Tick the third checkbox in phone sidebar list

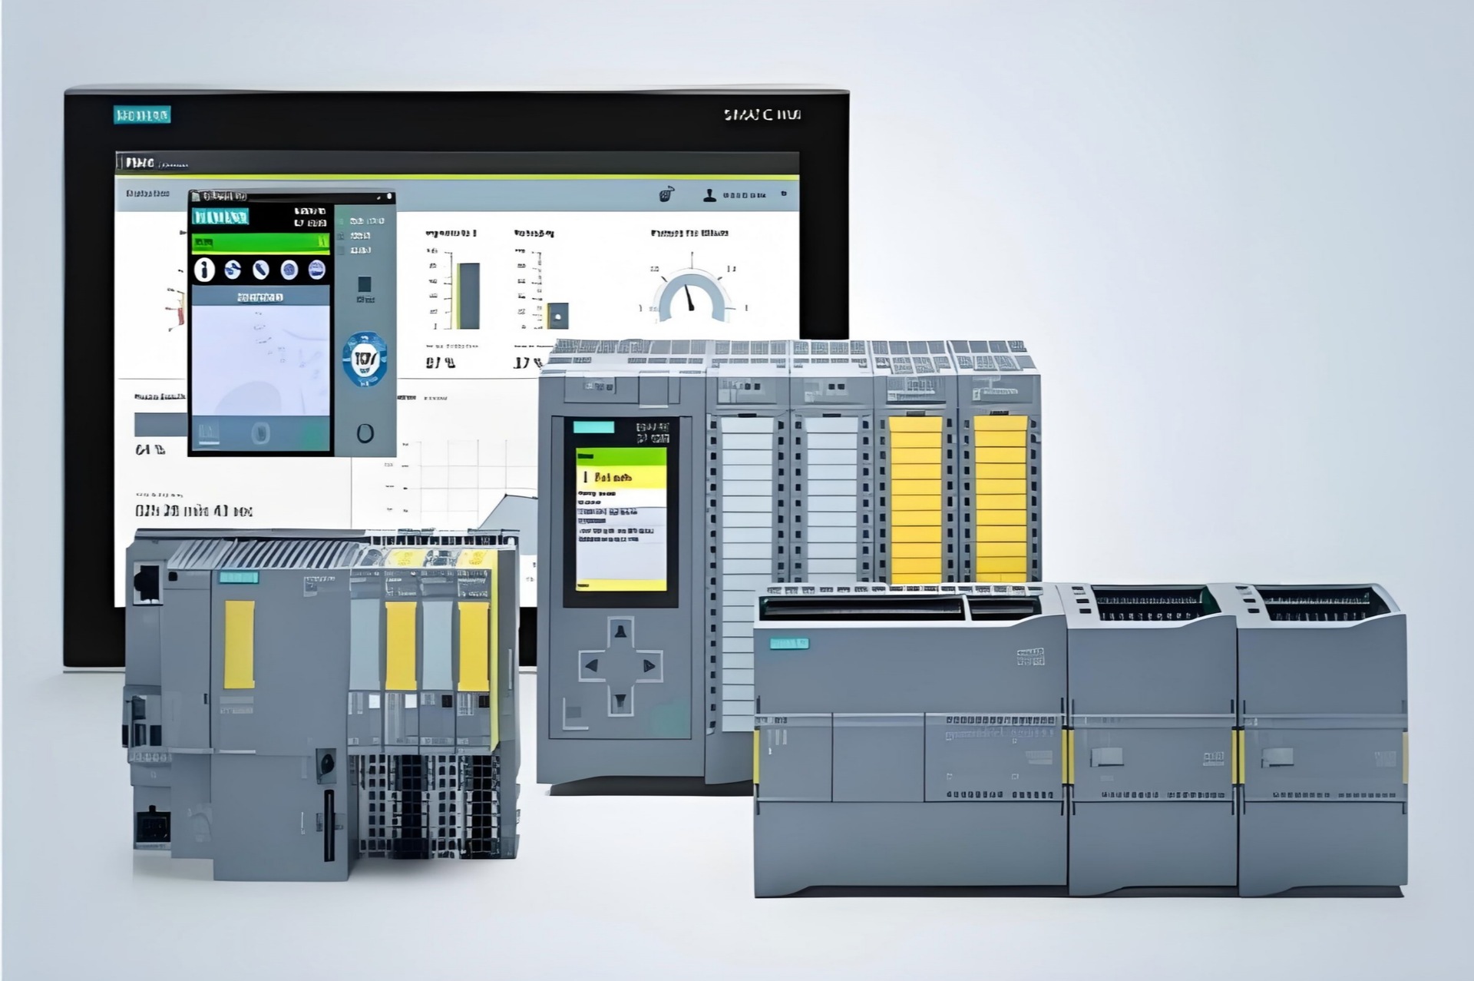[x=342, y=250]
